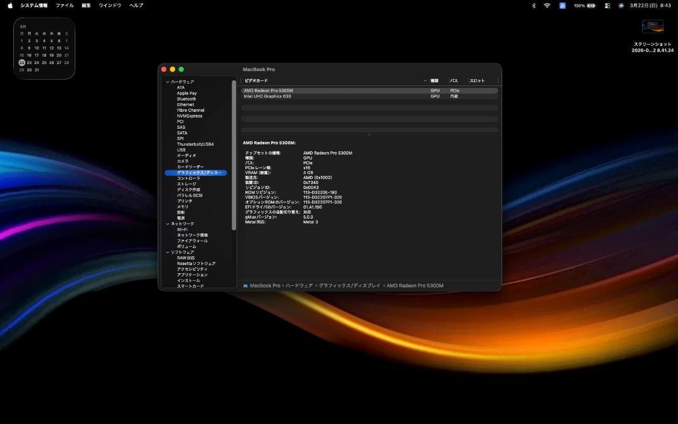Select パラレルSCSI in the sidebar
The width and height of the screenshot is (678, 424).
(x=190, y=195)
